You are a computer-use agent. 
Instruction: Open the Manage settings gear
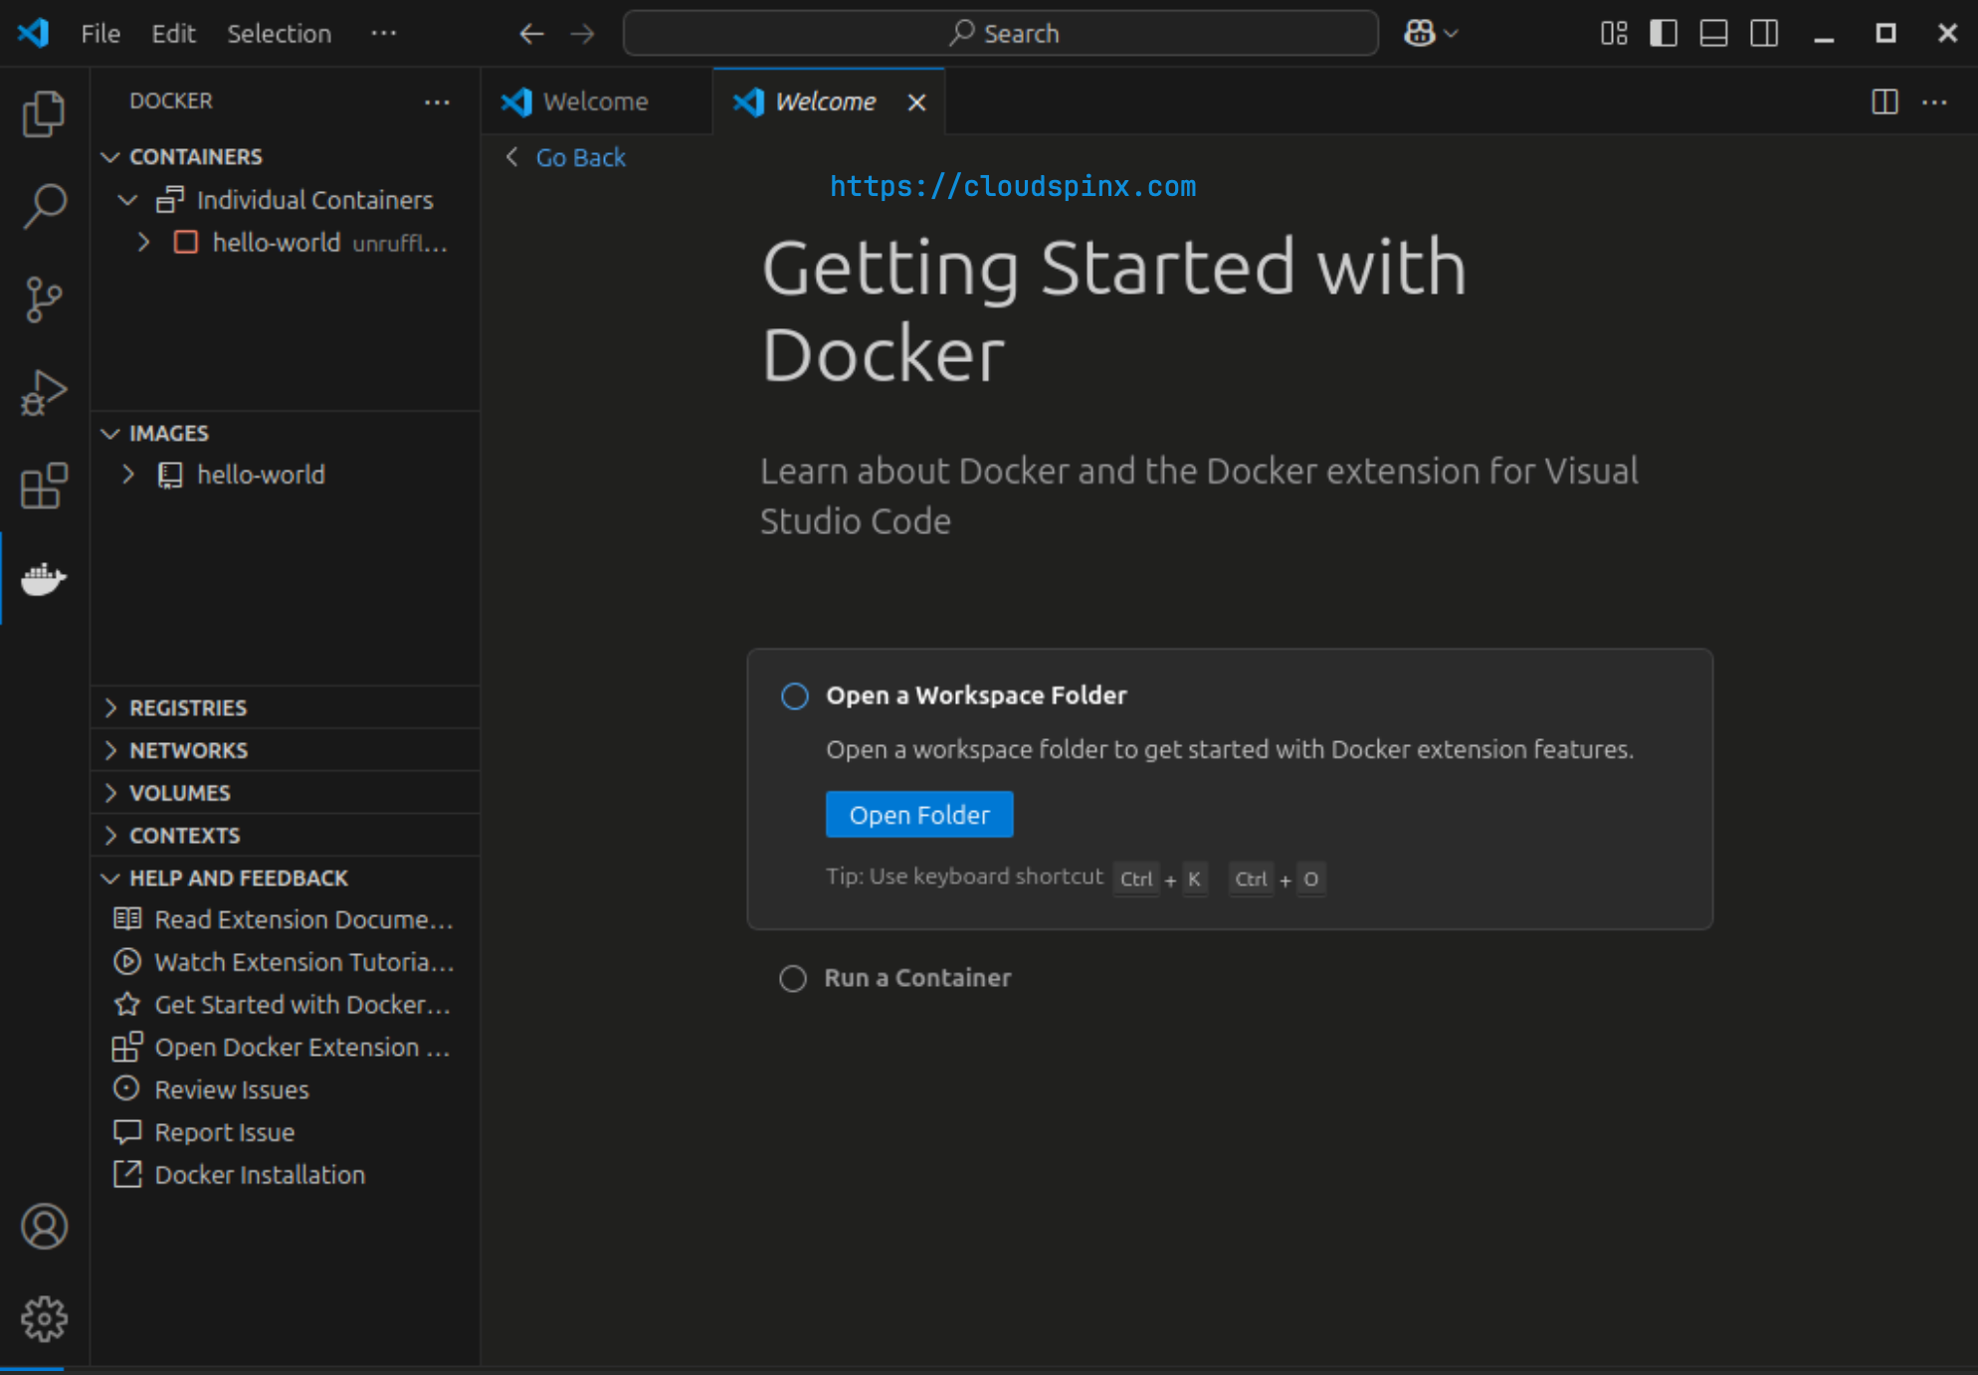tap(44, 1318)
